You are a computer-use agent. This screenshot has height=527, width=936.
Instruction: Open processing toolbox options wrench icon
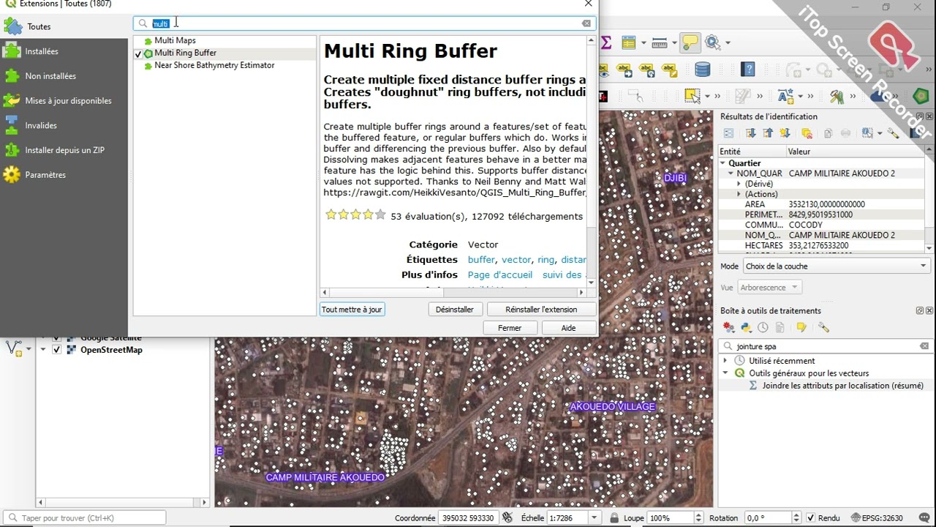[823, 328]
